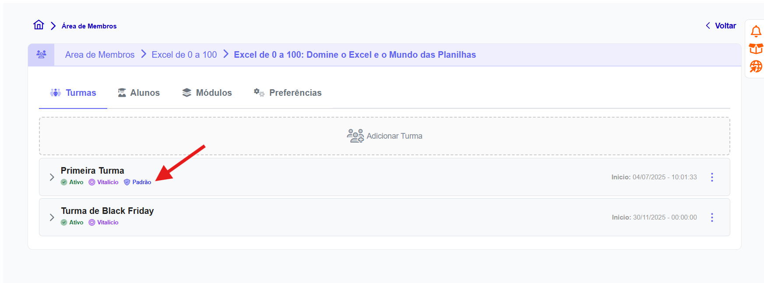Switch to the Alunos tab
764x283 pixels.
[139, 93]
